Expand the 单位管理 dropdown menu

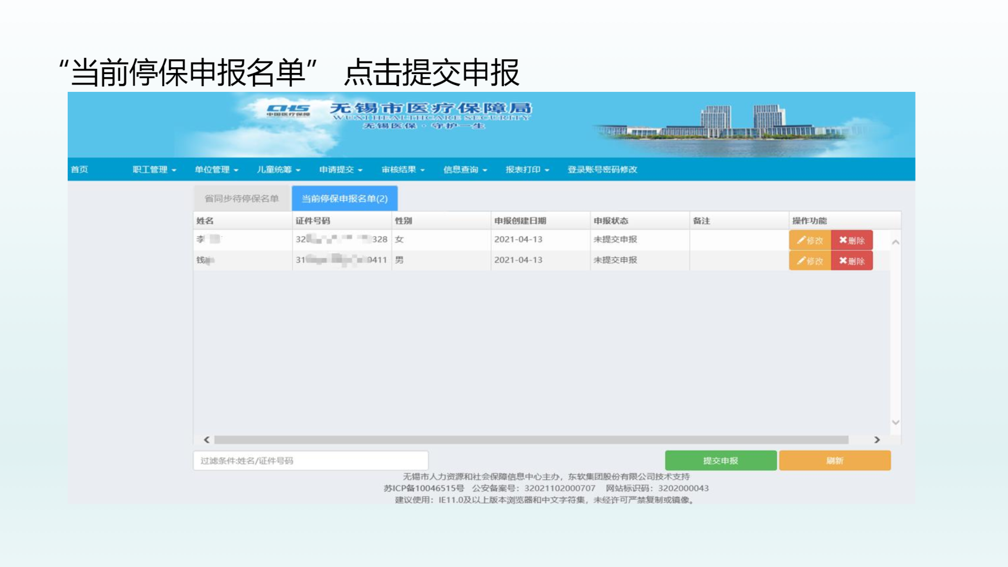pos(216,170)
